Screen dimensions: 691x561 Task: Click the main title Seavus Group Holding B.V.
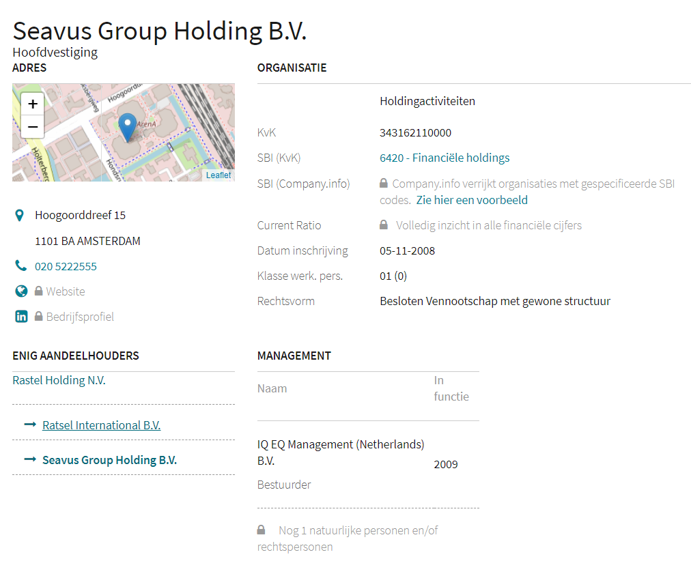(x=160, y=31)
